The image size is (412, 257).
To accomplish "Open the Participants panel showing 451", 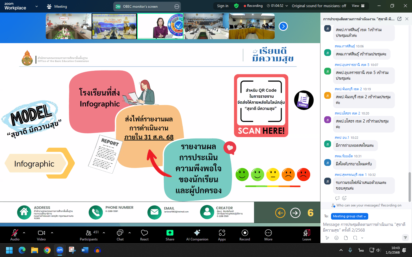I will 89,235.
